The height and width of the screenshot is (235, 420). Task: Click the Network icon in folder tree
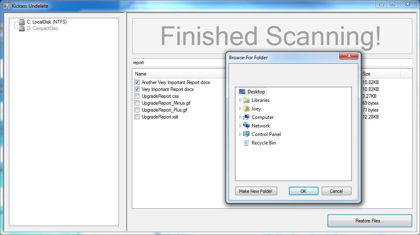(246, 126)
